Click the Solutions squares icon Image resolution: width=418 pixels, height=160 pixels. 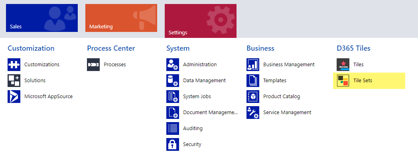14,81
